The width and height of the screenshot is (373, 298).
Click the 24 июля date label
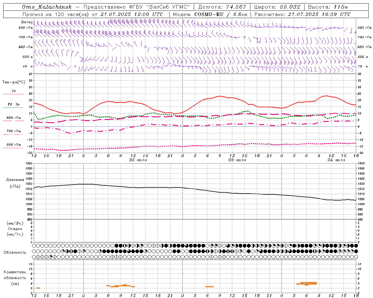[336, 160]
